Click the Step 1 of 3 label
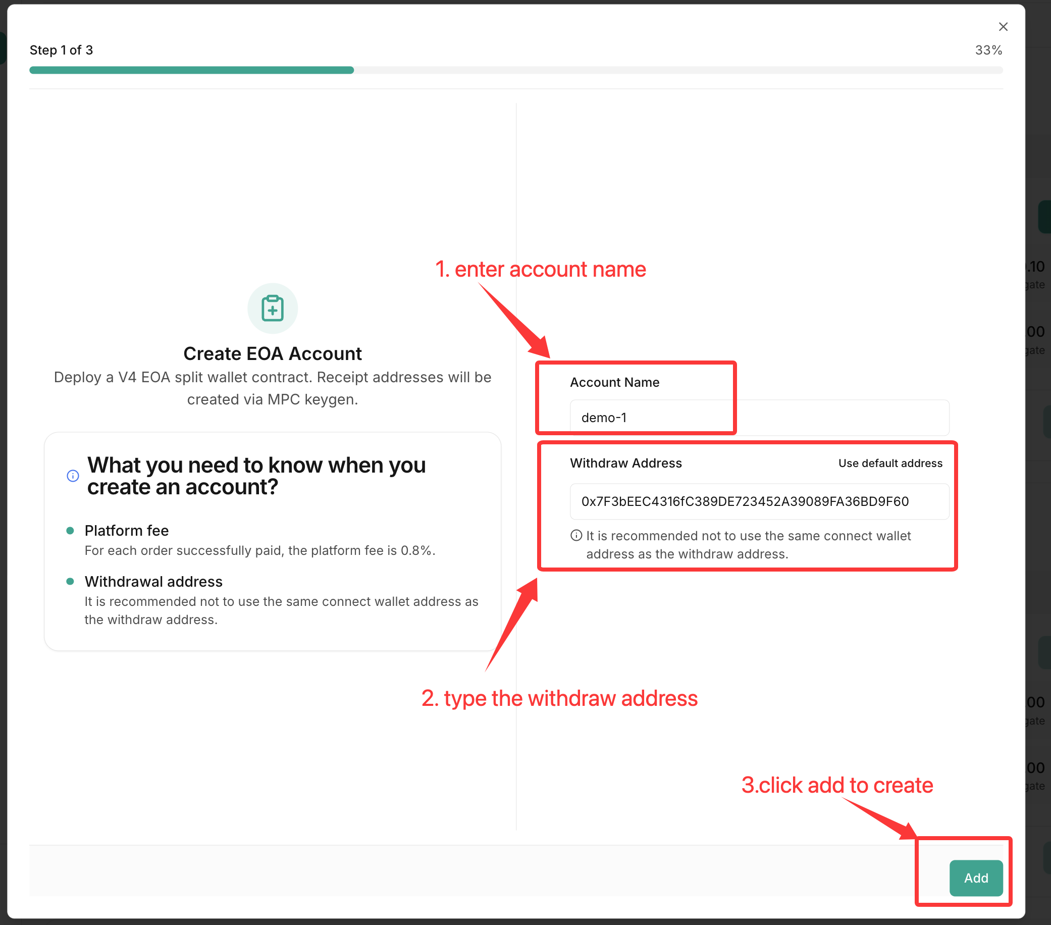The image size is (1051, 925). click(61, 50)
